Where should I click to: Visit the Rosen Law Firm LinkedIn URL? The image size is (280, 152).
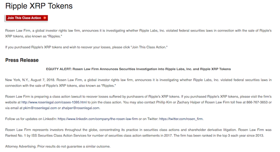pyautogui.click(x=98, y=119)
